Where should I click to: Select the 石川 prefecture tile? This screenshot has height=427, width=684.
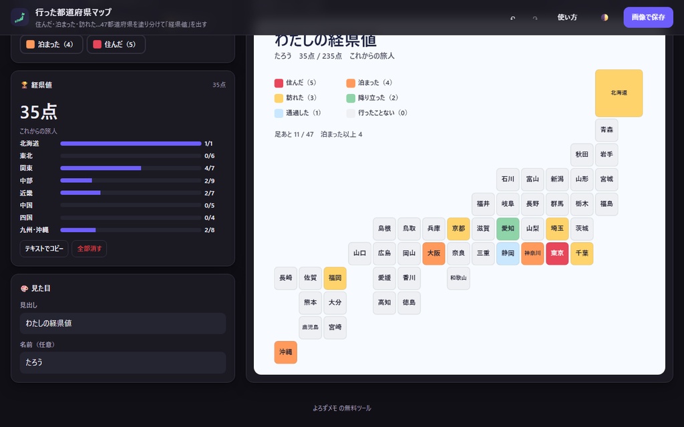[x=508, y=179]
